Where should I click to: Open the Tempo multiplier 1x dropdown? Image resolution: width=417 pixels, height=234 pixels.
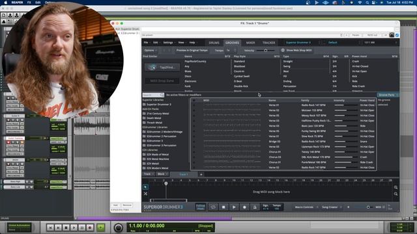(x=231, y=50)
